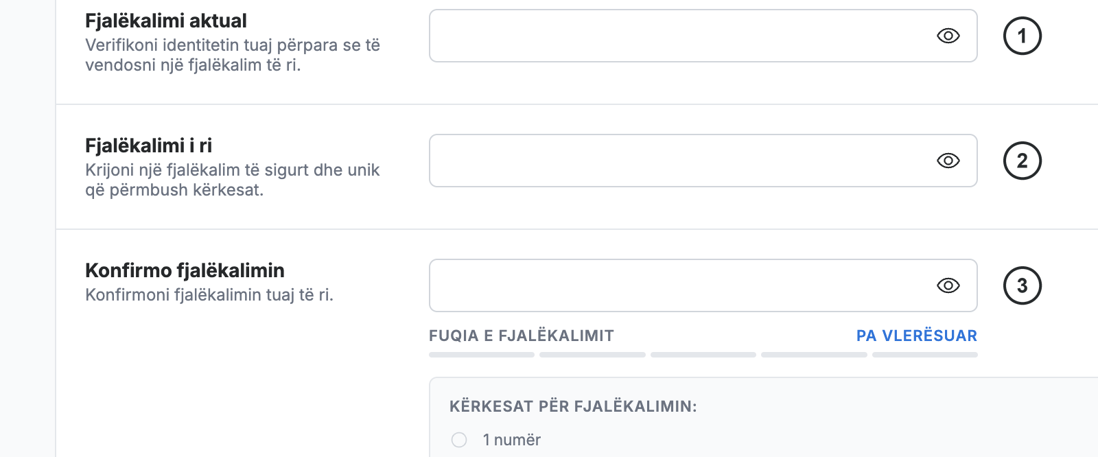The height and width of the screenshot is (457, 1098).
Task: Show the current password with the eye icon
Action: pyautogui.click(x=948, y=36)
